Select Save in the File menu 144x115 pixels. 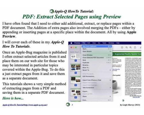click(97, 60)
